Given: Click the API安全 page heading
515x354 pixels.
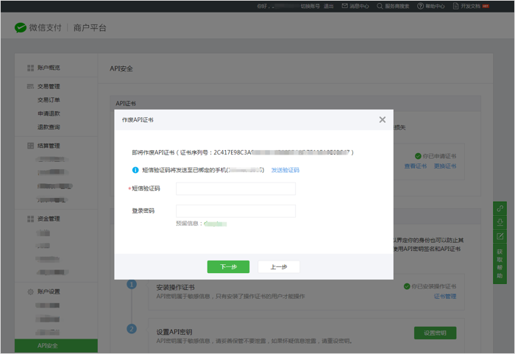Looking at the screenshot, I should [x=121, y=68].
